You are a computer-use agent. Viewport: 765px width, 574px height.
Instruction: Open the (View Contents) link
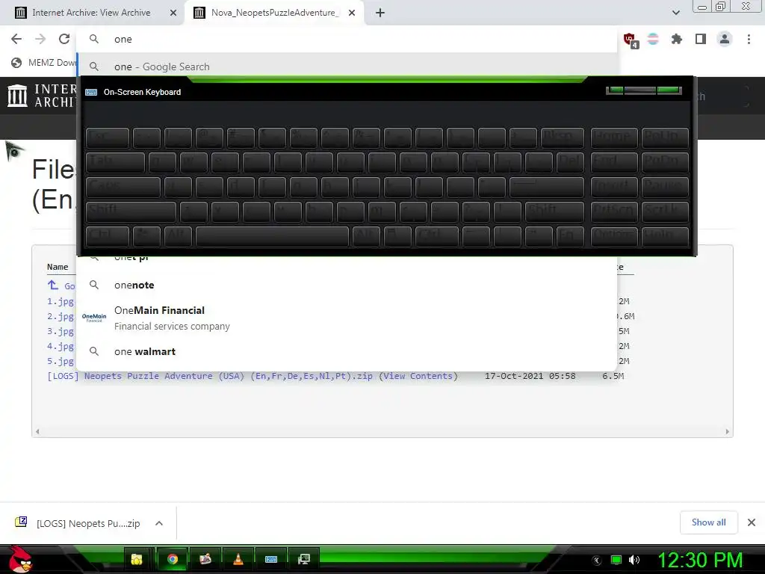click(x=418, y=376)
